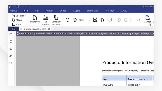Close the Información de...-OCR tab
The height and width of the screenshot is (91, 162).
tap(49, 29)
